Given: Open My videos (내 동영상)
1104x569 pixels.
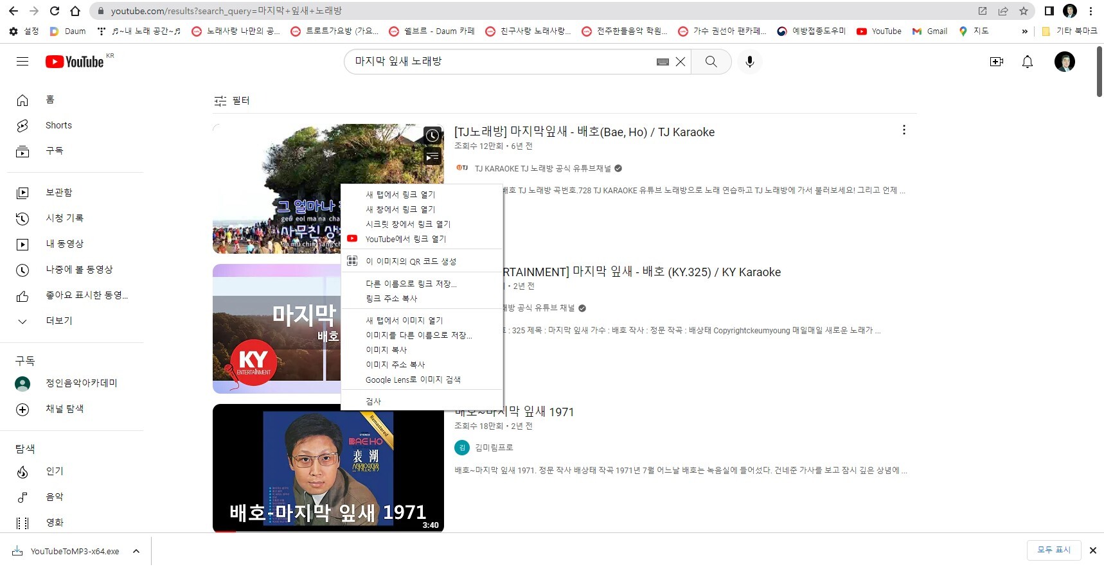Looking at the screenshot, I should [75, 244].
